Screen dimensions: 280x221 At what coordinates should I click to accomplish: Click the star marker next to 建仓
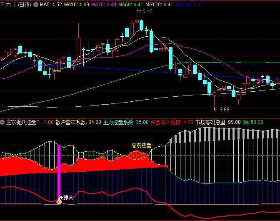pyautogui.click(x=61, y=197)
